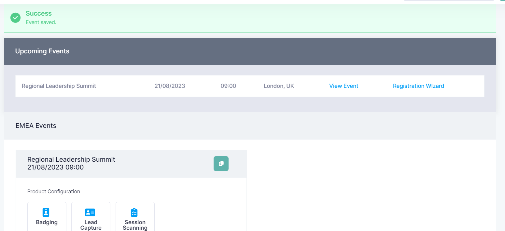Click the London, UK location text

click(279, 86)
